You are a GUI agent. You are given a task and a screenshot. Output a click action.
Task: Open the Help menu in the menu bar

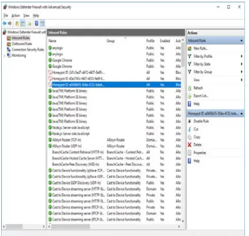tap(36, 16)
